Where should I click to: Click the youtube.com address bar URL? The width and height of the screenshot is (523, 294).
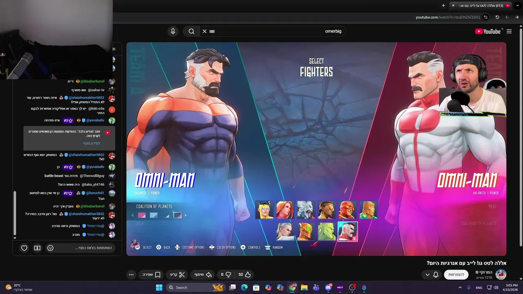tap(448, 17)
